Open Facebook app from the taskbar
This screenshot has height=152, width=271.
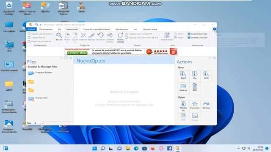169,148
